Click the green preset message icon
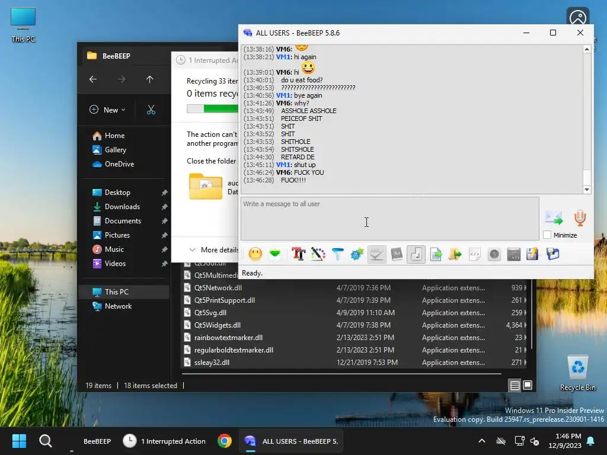Image resolution: width=607 pixels, height=455 pixels. pos(275,254)
